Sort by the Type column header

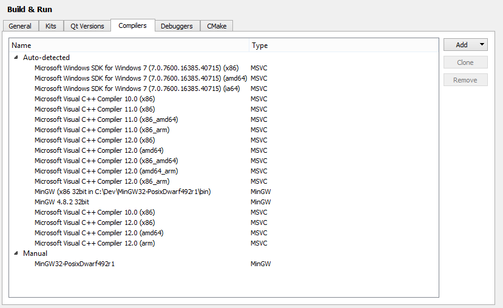point(344,45)
